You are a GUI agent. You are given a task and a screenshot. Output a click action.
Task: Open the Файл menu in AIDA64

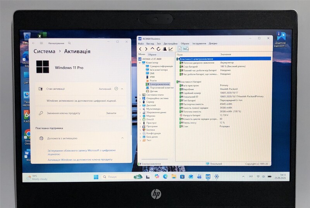[141, 43]
